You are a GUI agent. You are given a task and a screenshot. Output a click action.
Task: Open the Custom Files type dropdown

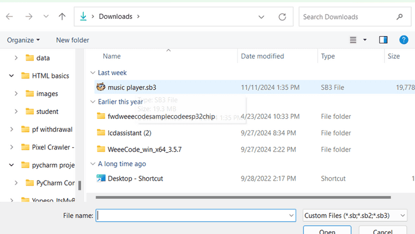point(355,215)
